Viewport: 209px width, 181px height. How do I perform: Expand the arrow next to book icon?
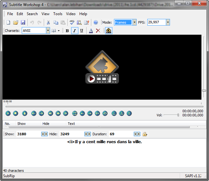point(59,31)
